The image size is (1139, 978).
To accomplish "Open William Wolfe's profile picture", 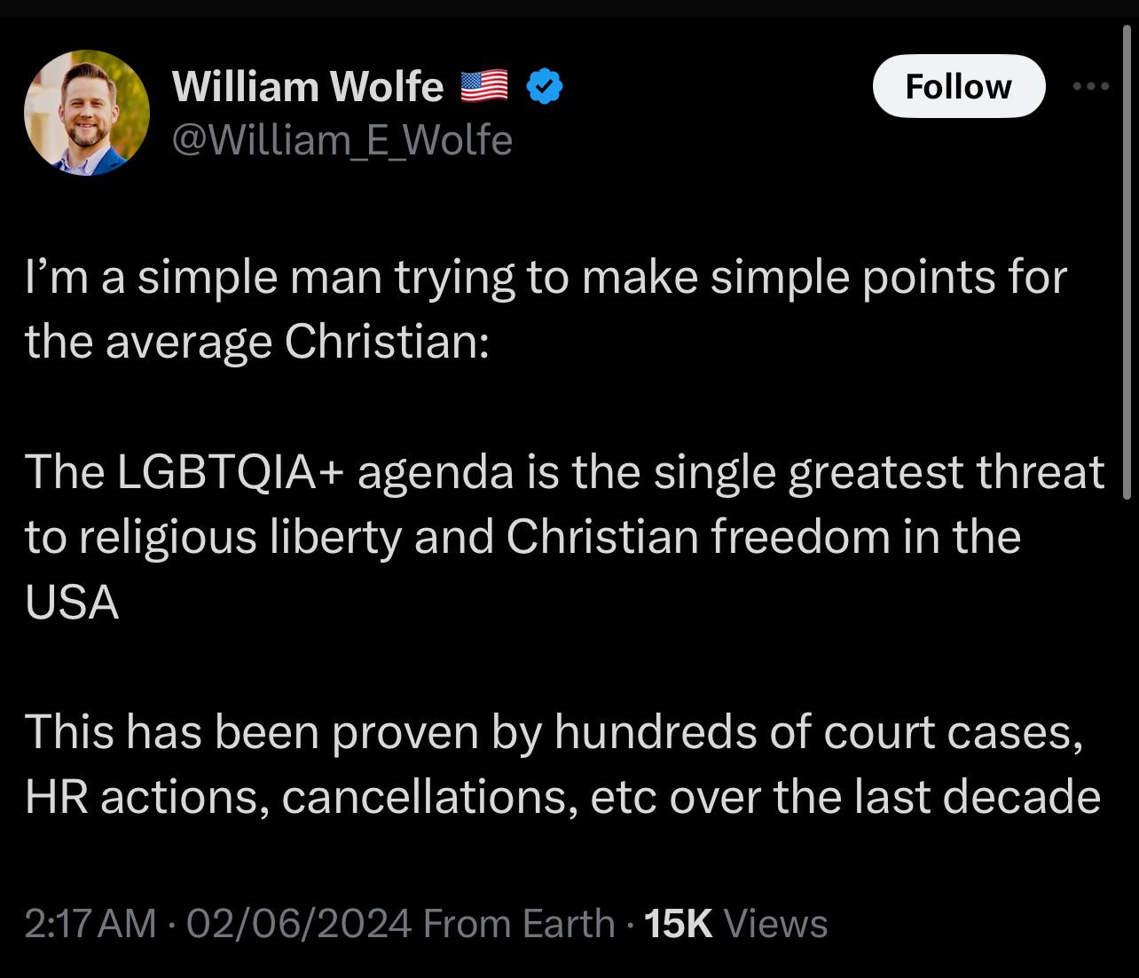I will (x=87, y=113).
